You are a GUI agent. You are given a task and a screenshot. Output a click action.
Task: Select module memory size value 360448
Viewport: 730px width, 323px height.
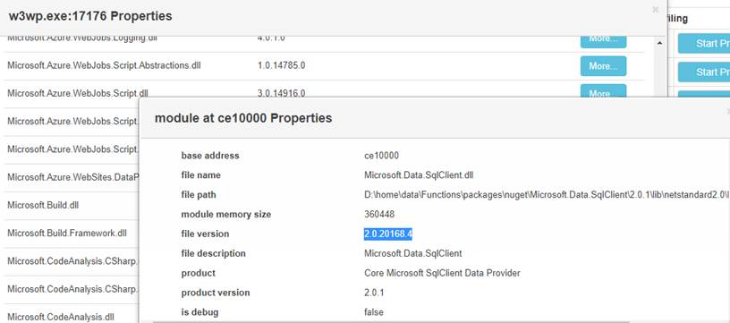(x=379, y=214)
